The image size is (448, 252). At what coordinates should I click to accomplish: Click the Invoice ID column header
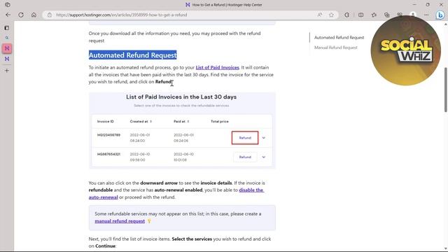(106, 121)
